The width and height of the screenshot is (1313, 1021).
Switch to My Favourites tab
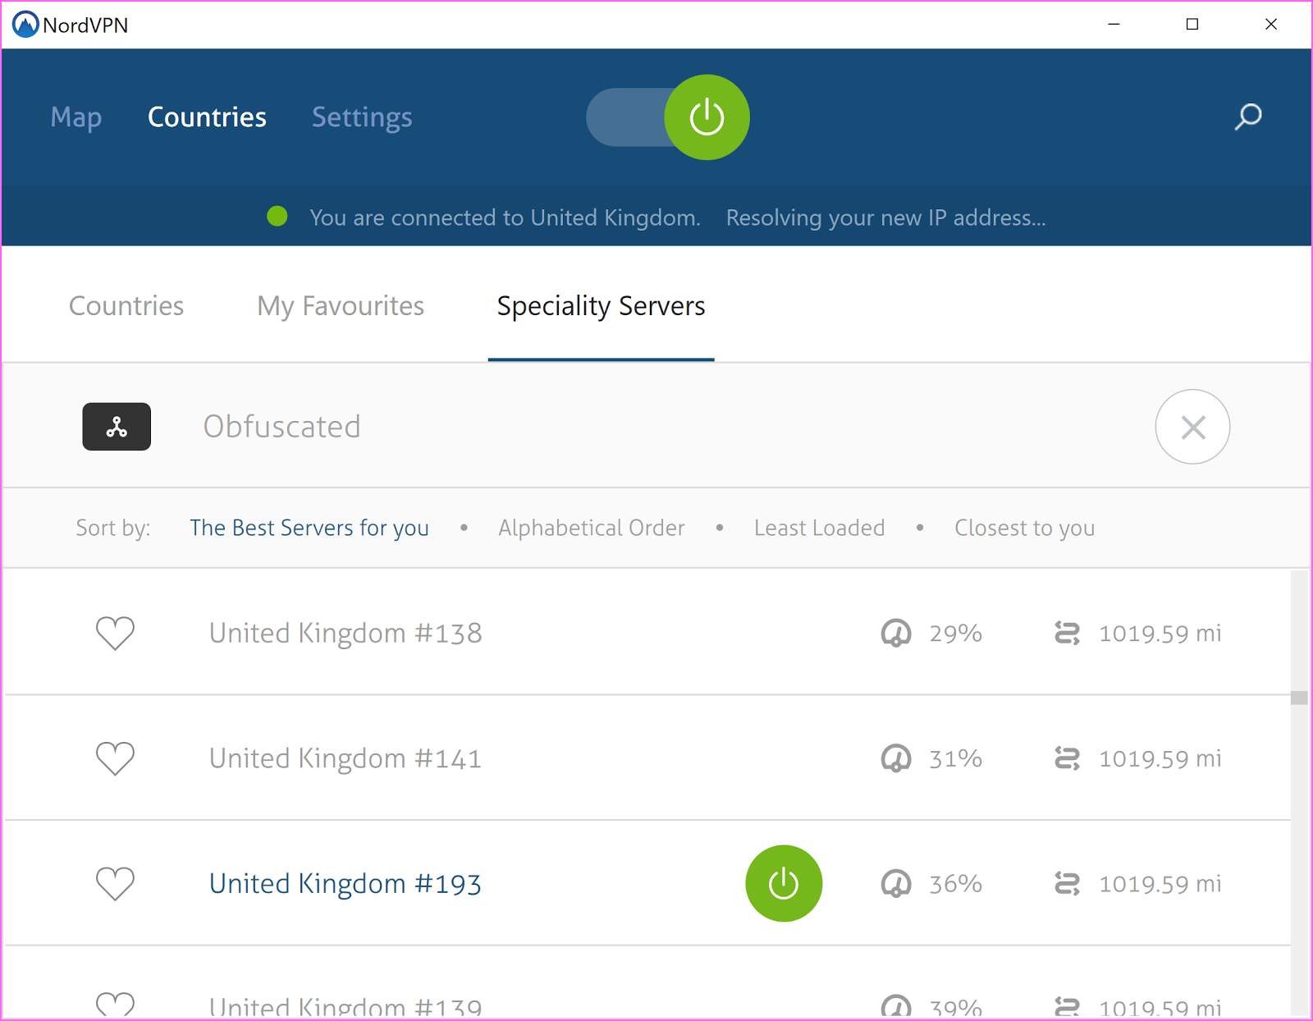tap(341, 306)
